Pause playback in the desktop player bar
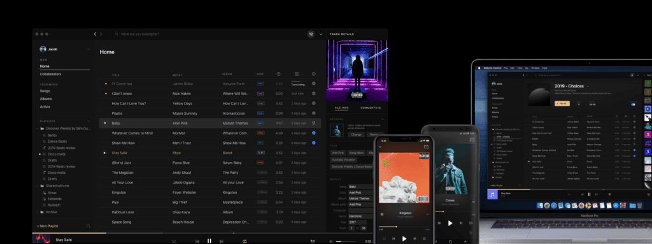Viewport: 652px width, 244px height. (x=209, y=241)
